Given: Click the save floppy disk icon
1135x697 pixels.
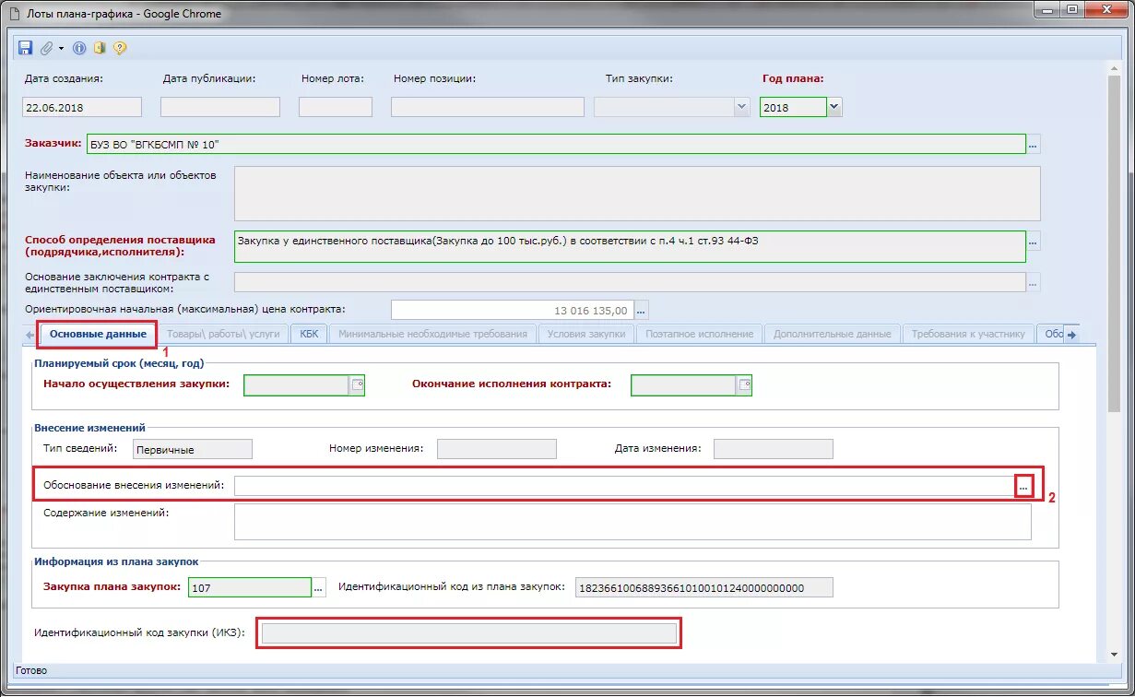Looking at the screenshot, I should point(25,48).
